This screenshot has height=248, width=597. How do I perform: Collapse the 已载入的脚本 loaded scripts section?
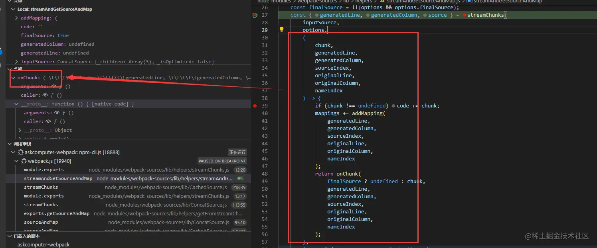click(10, 236)
